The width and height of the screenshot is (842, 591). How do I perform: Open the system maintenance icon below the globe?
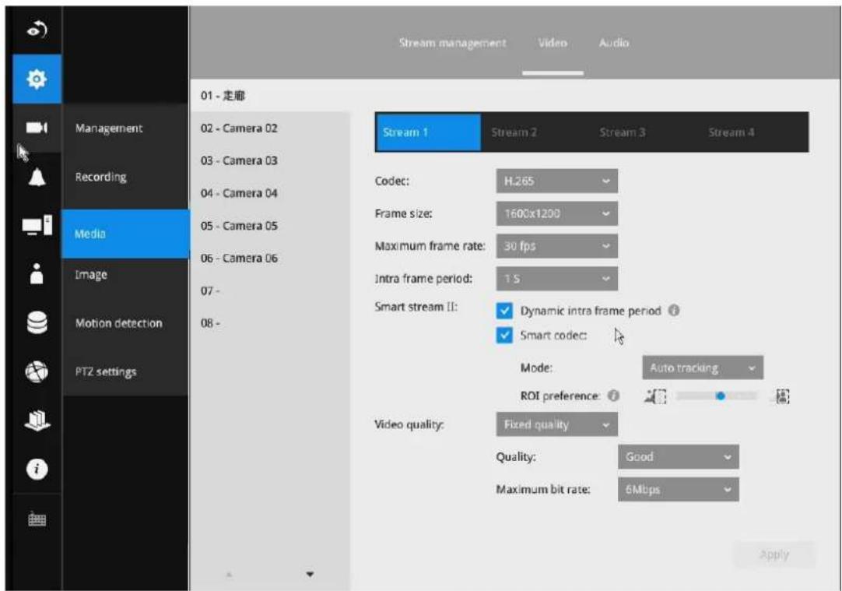point(37,420)
